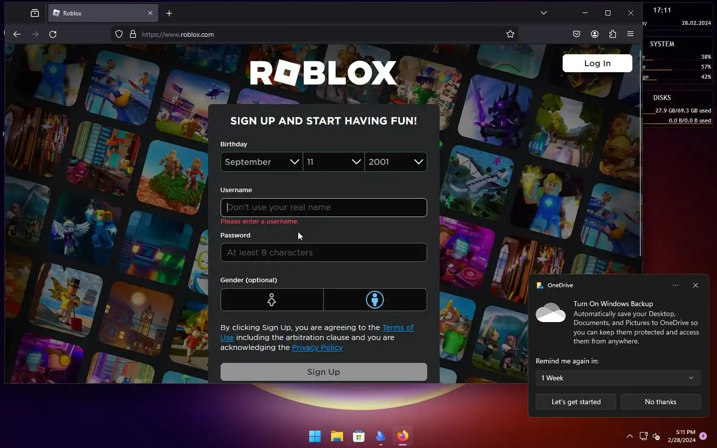Image resolution: width=717 pixels, height=448 pixels.
Task: Open the Firefox account icon
Action: click(595, 34)
